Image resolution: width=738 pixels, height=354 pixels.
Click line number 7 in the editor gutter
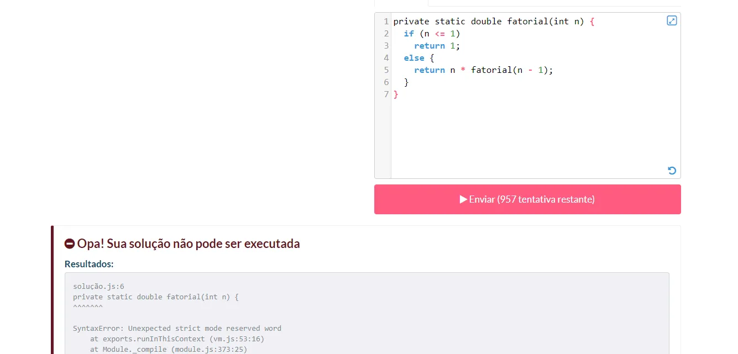tap(386, 94)
